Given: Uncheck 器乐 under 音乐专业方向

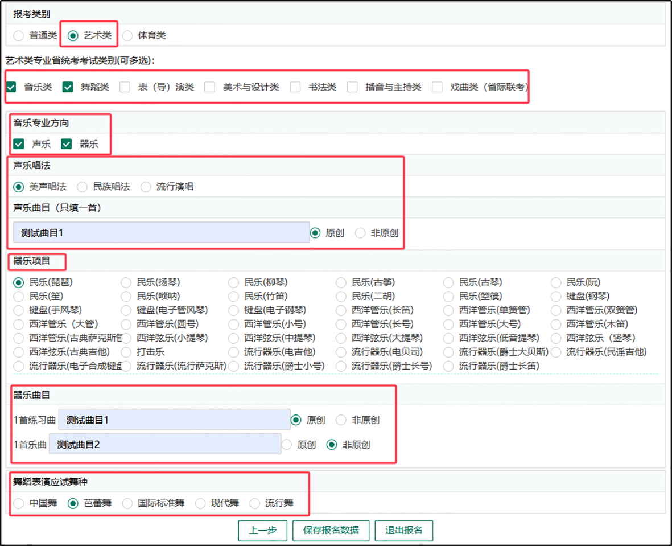Looking at the screenshot, I should (x=67, y=144).
